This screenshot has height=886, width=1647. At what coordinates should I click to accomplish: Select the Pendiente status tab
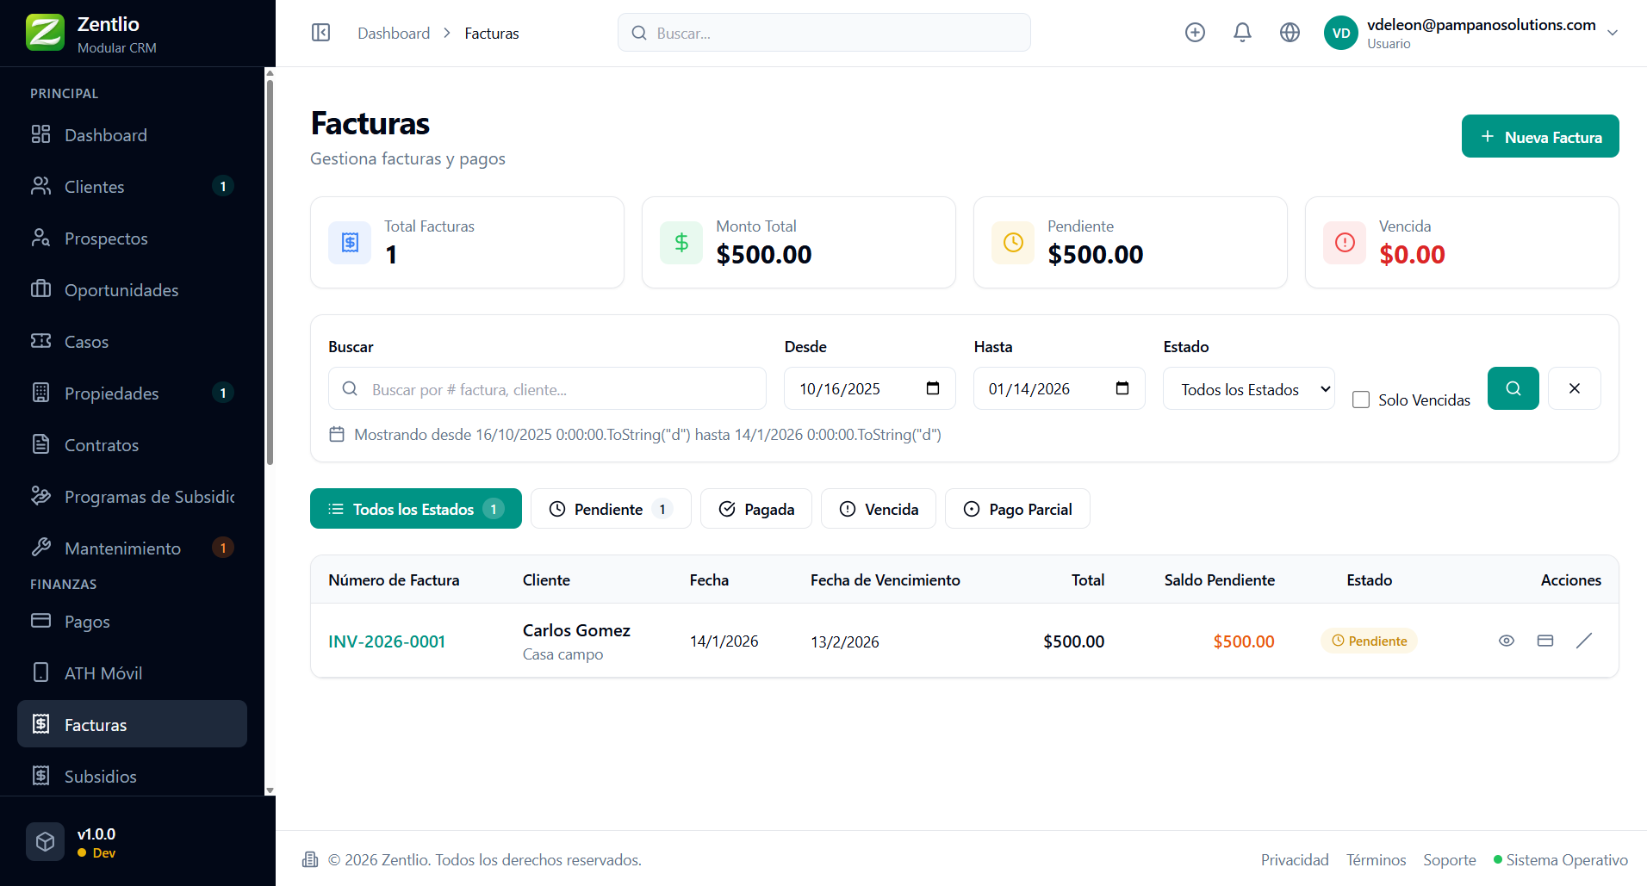[x=610, y=509]
